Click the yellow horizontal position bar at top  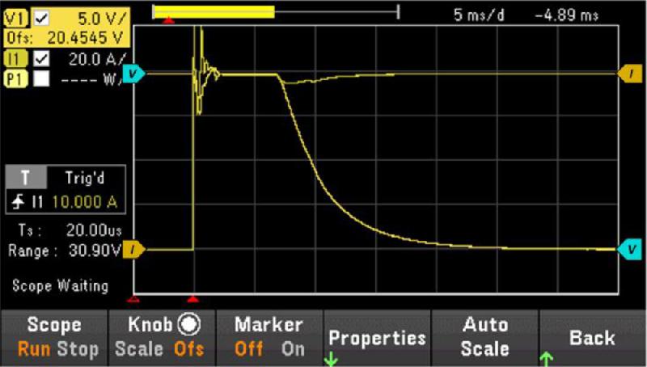coord(214,11)
